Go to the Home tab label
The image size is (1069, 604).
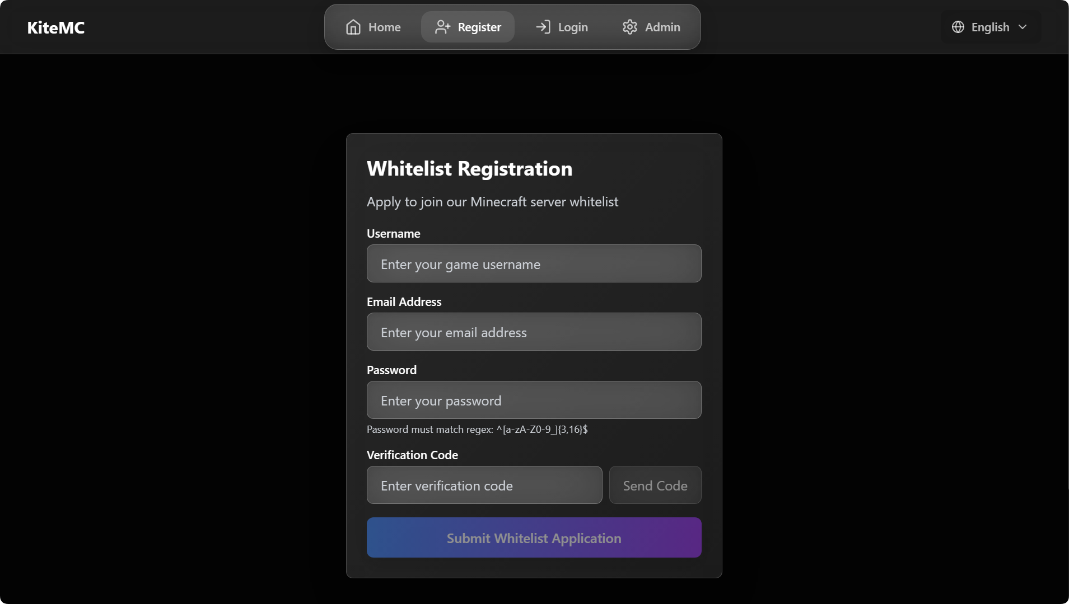[x=384, y=27]
